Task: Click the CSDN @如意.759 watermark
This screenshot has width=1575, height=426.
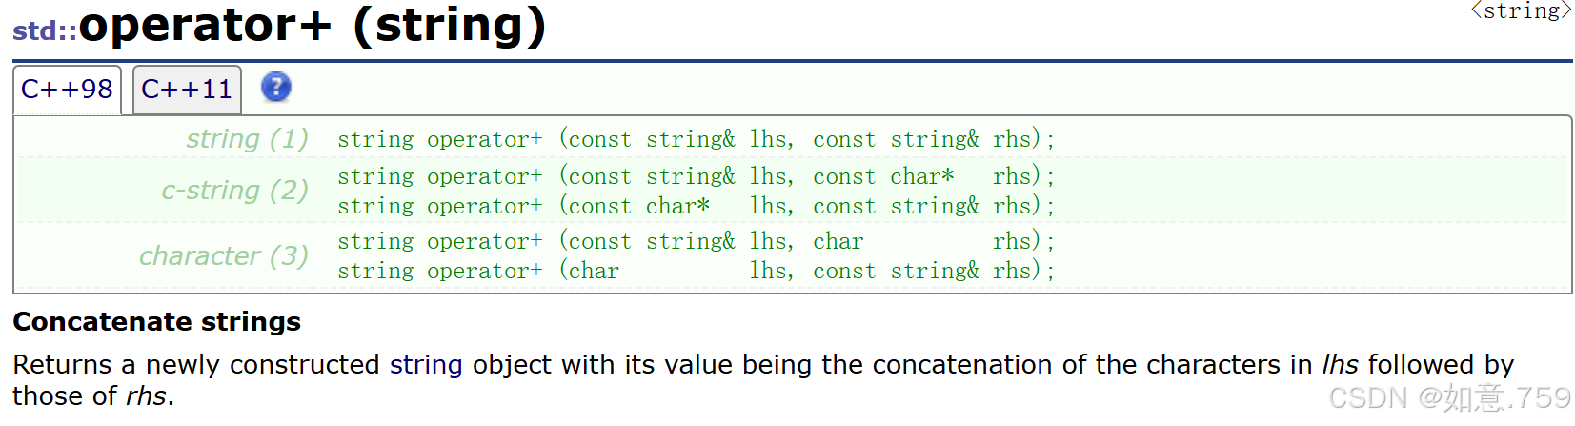Action: [1449, 398]
